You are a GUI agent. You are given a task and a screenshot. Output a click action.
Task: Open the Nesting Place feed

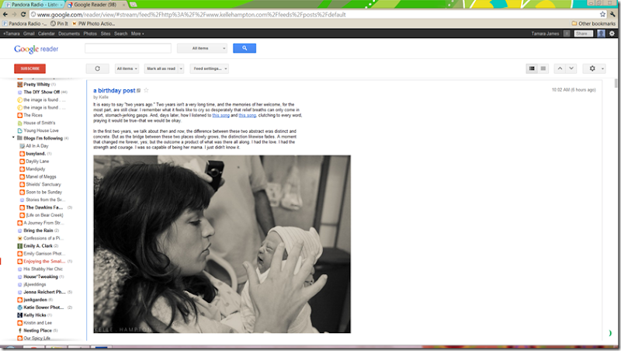coord(37,330)
